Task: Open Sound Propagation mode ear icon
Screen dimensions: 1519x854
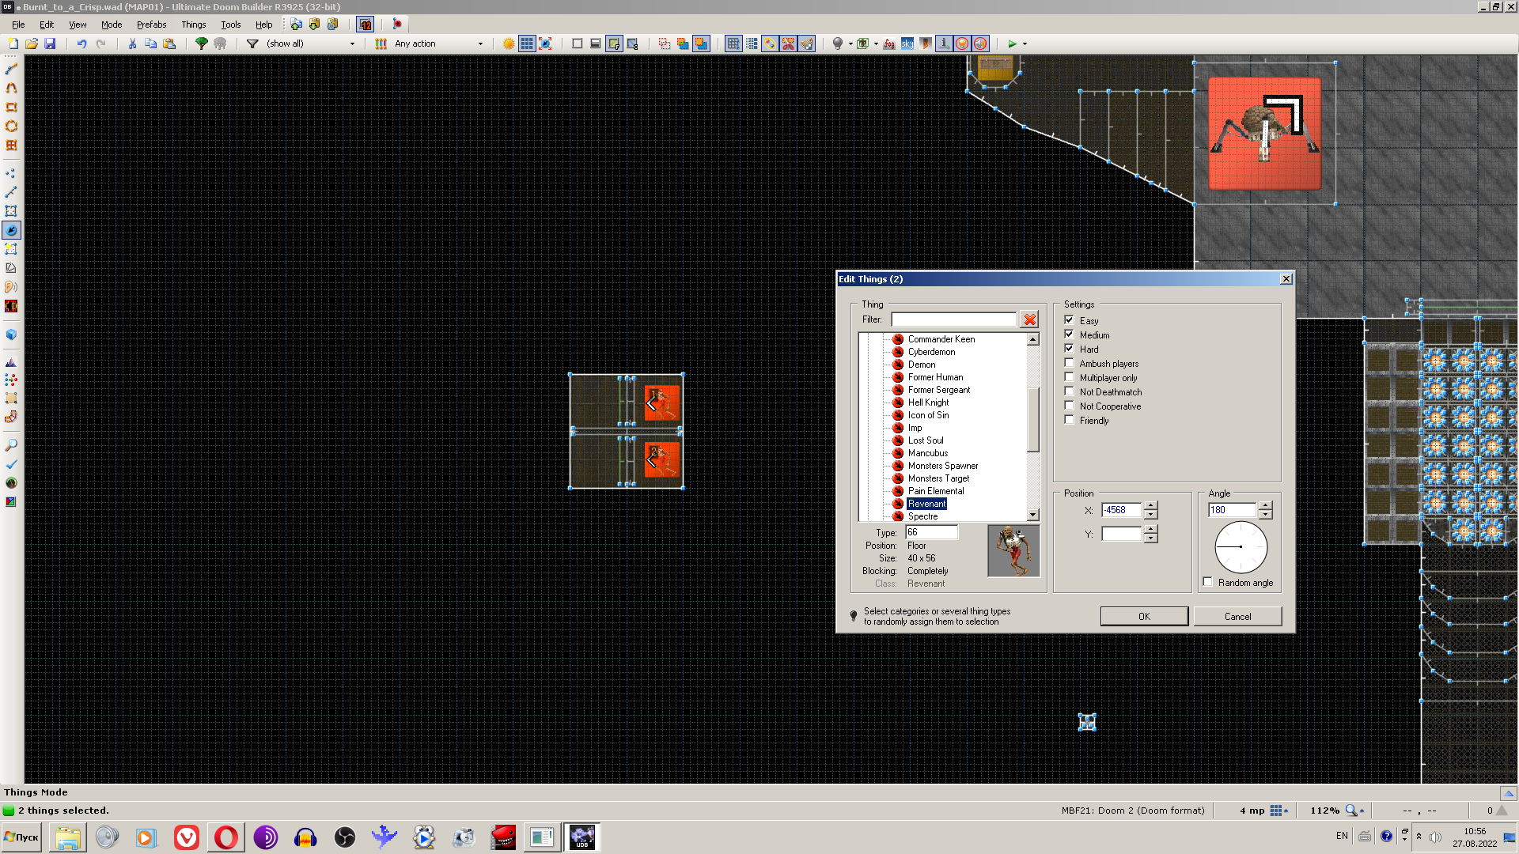Action: pos(11,287)
